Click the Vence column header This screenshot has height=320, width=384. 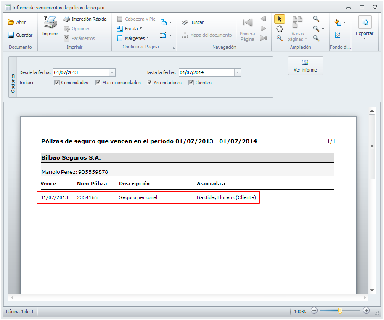tap(48, 184)
